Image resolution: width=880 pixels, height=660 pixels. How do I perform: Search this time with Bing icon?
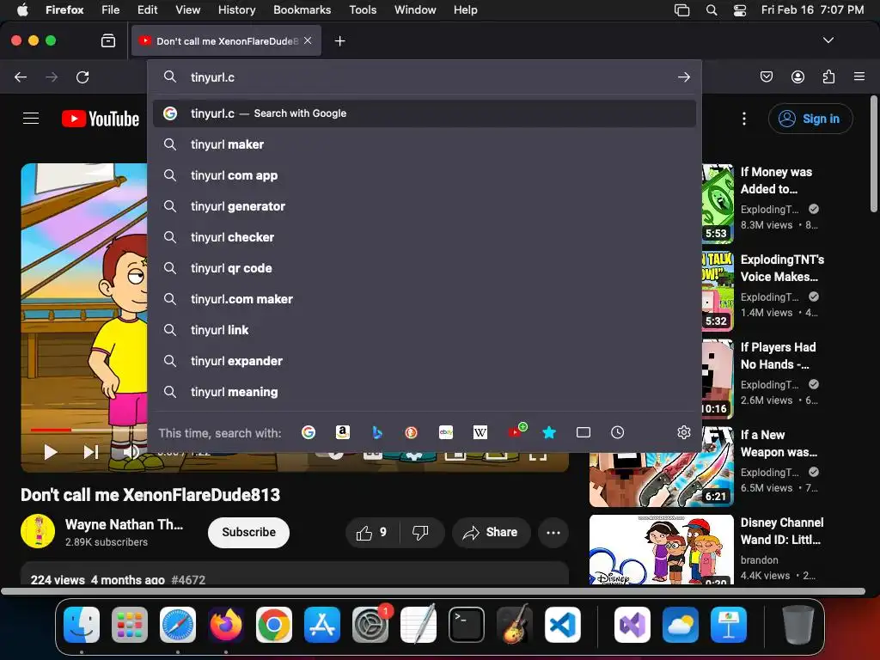coord(377,432)
